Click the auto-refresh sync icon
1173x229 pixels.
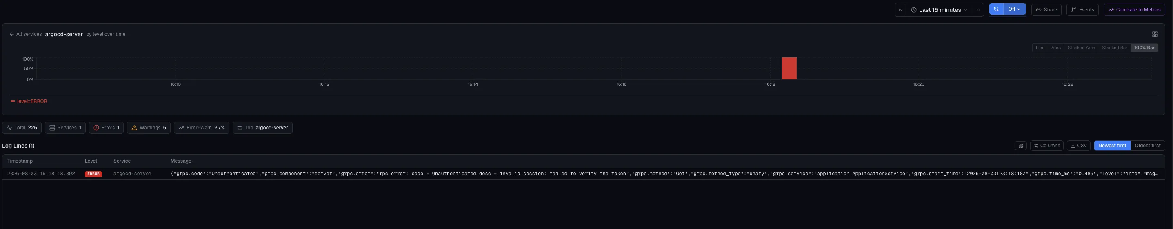point(996,9)
